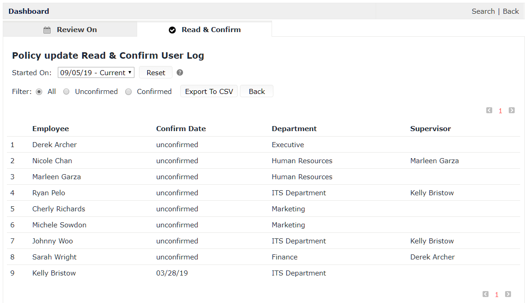Click the Search link in header
The width and height of the screenshot is (528, 303).
pos(483,11)
